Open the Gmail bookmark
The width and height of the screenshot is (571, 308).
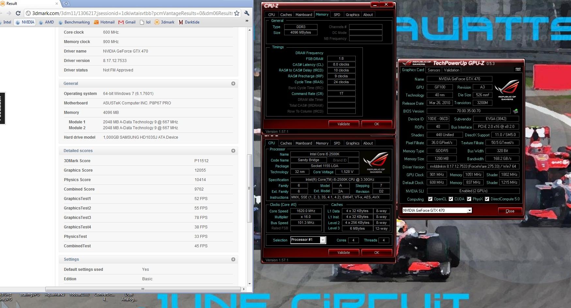coord(127,22)
